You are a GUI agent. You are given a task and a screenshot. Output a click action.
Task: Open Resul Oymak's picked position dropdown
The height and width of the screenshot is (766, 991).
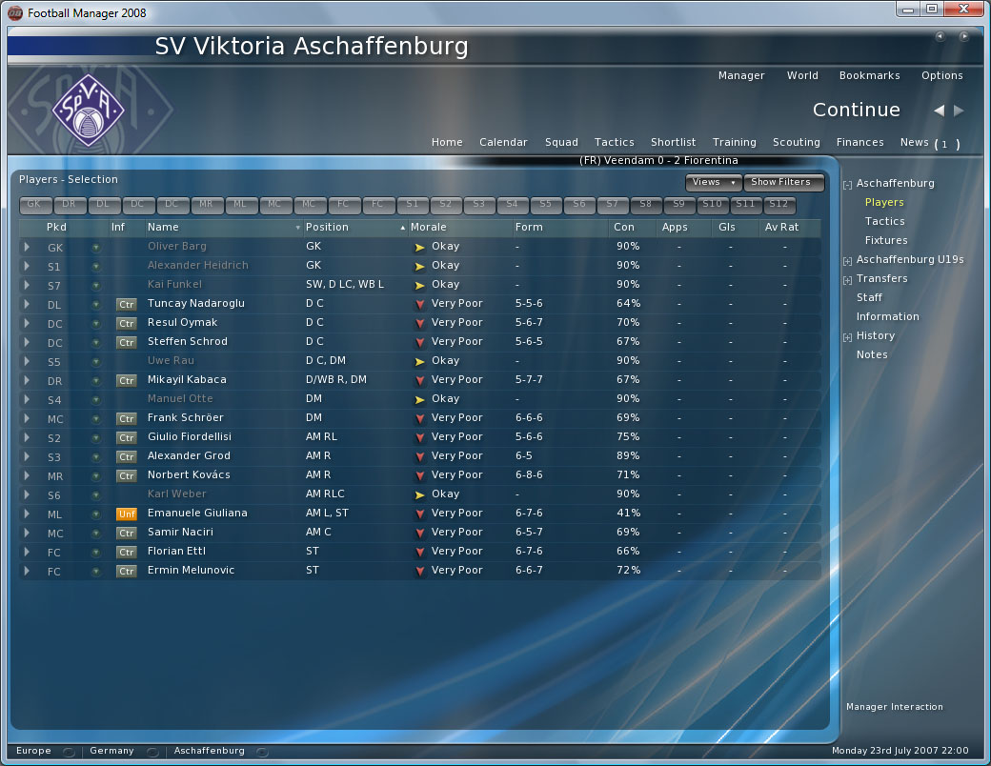27,323
